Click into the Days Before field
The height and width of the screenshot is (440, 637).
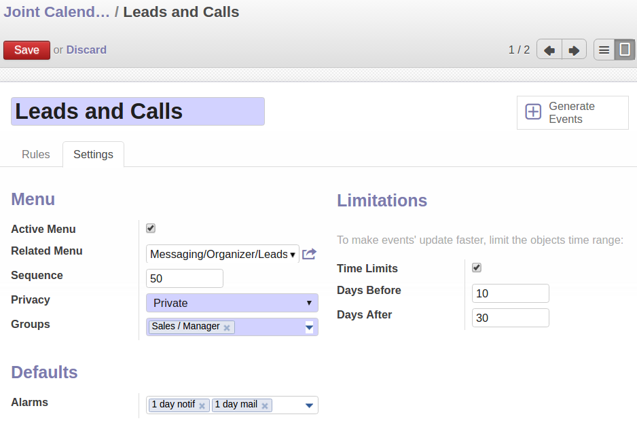(x=510, y=293)
